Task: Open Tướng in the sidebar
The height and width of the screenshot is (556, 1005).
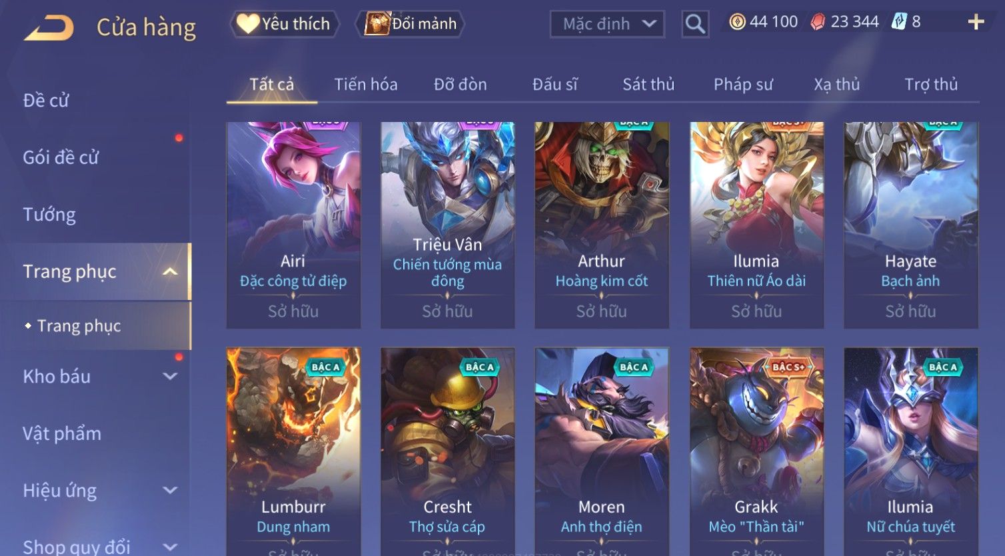Action: coord(49,215)
